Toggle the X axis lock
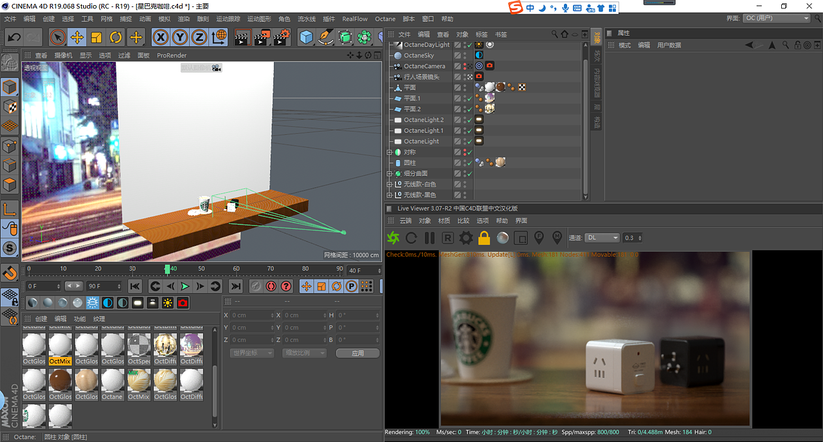Image resolution: width=823 pixels, height=442 pixels. click(x=161, y=37)
